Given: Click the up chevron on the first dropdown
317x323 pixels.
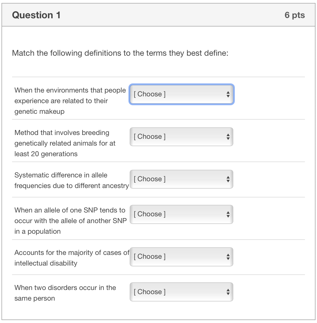Looking at the screenshot, I should (x=228, y=93).
